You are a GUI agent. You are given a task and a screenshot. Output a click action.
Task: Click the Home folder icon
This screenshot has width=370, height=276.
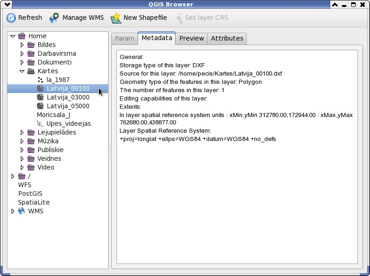point(22,36)
